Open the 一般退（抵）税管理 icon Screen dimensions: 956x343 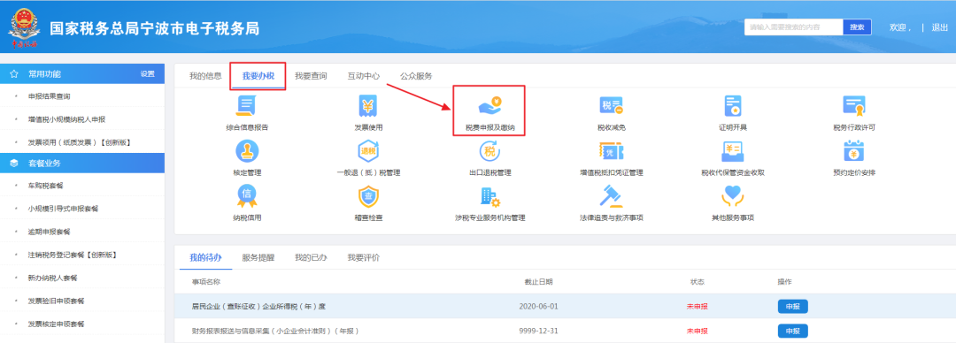coord(368,151)
